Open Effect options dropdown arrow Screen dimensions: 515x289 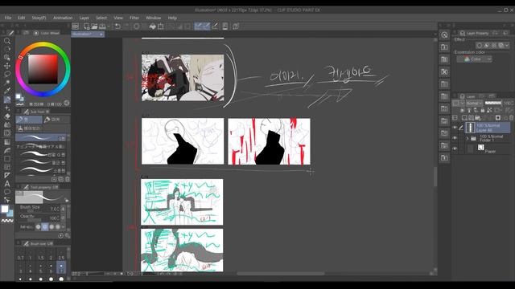pyautogui.click(x=508, y=46)
